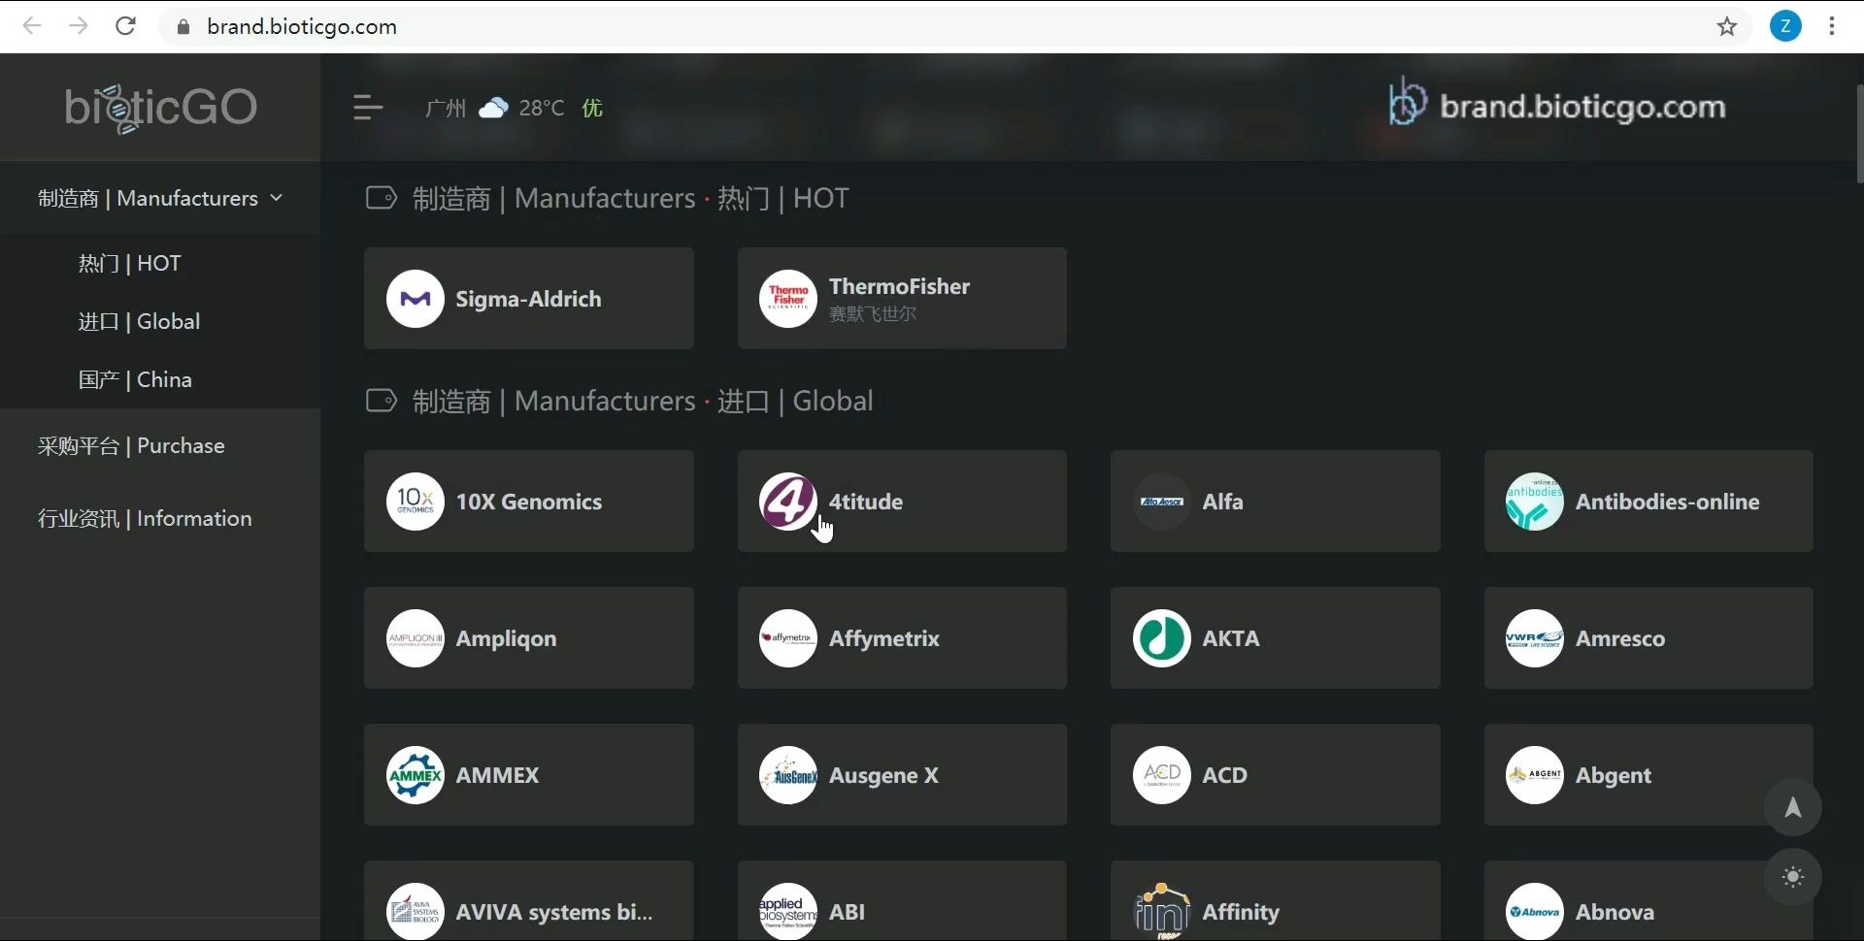
Task: Click the 28°C temperature text
Action: tap(542, 108)
